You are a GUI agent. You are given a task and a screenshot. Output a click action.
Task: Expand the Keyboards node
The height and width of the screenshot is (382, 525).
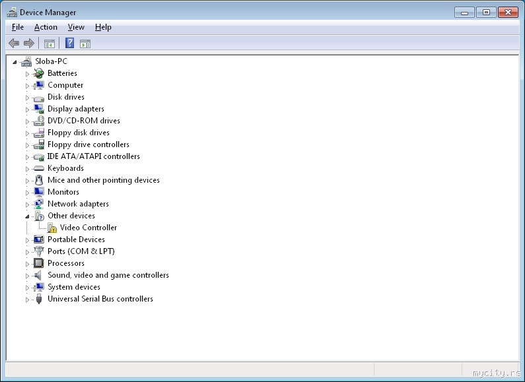pyautogui.click(x=28, y=169)
